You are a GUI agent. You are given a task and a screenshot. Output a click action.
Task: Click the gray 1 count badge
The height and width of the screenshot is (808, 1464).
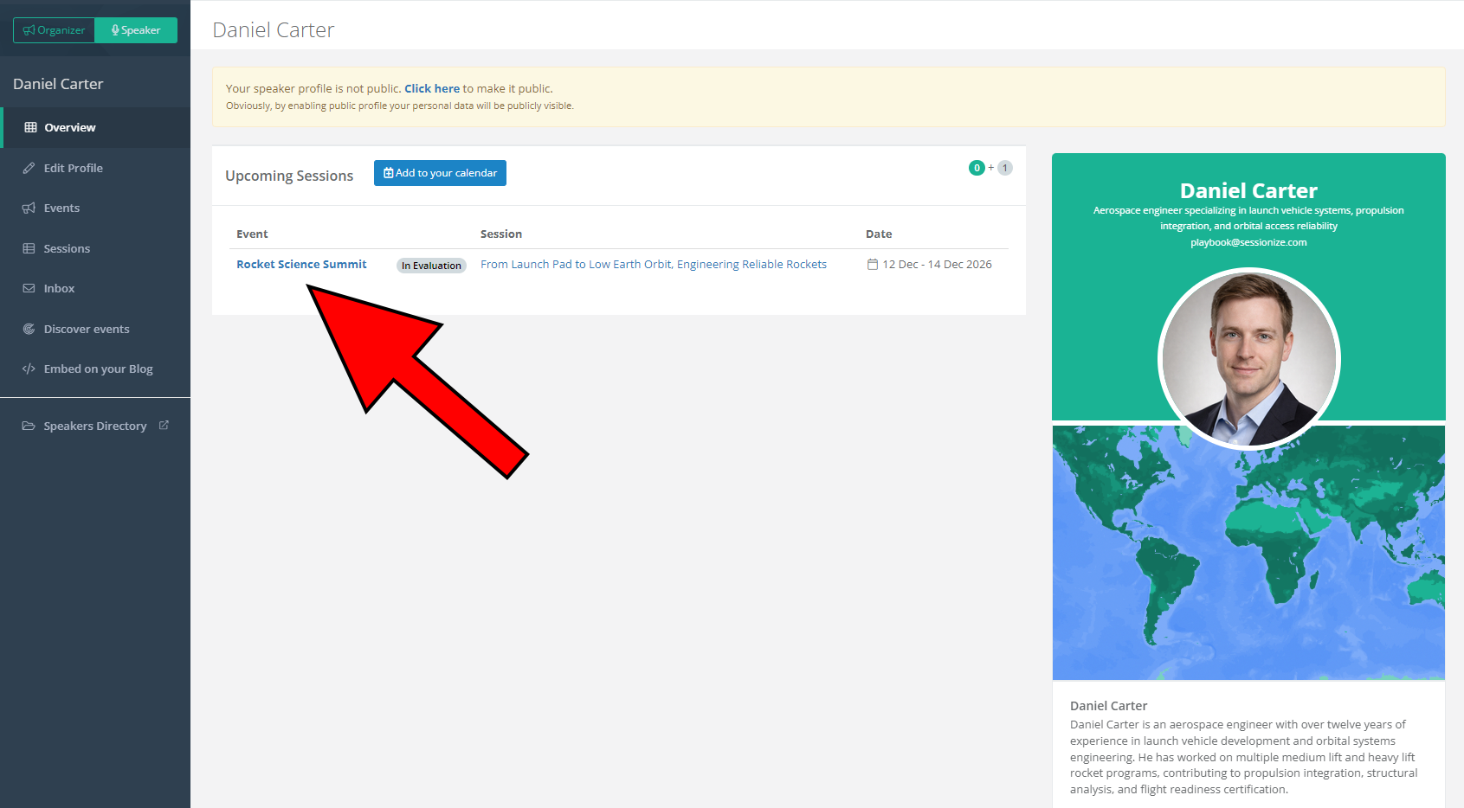[x=1004, y=168]
